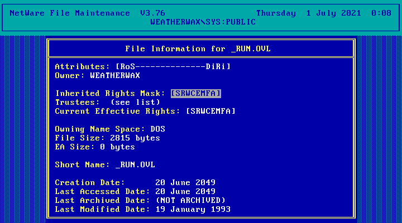Select the Attributes field value
Viewport: 402px width, 223px height.
[x=173, y=66]
